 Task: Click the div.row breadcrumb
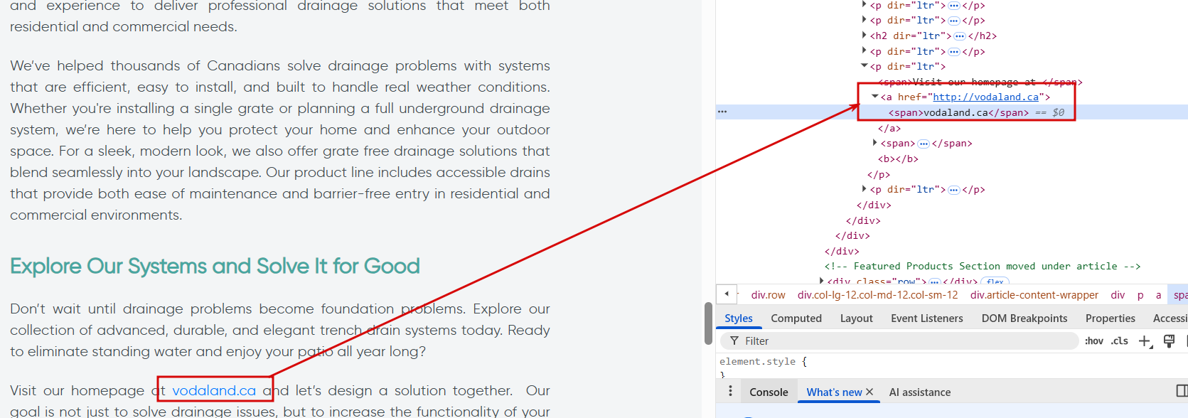pos(768,295)
